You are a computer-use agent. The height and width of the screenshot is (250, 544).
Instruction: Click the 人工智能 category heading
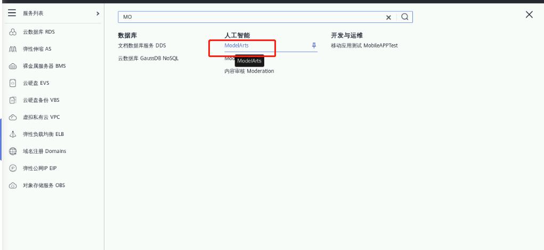(237, 35)
